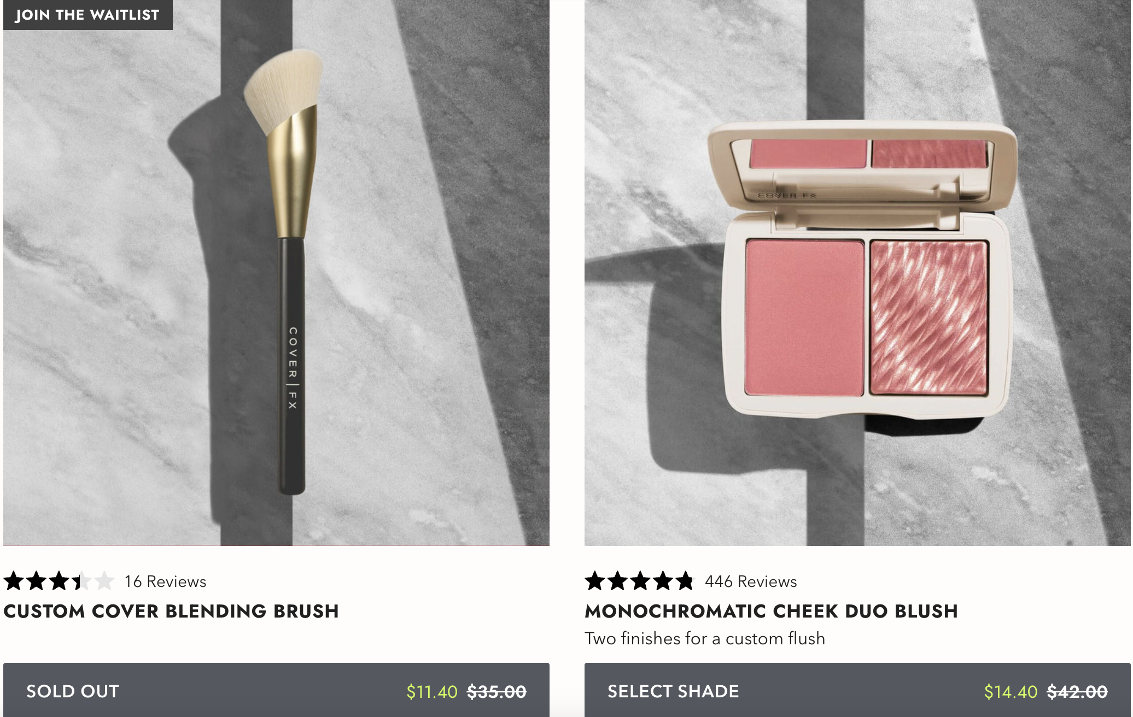Screen dimensions: 1133x717
Task: Open the Custom Cover Blending Brush image
Action: coord(276,273)
